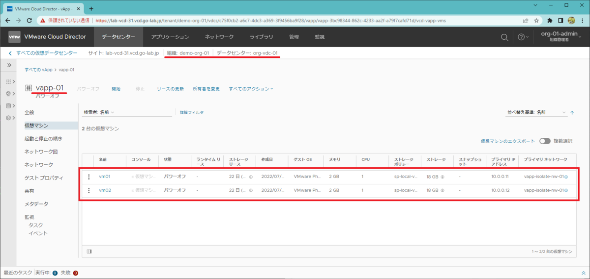
Task: Select 共有 in the side menu
Action: pyautogui.click(x=29, y=191)
